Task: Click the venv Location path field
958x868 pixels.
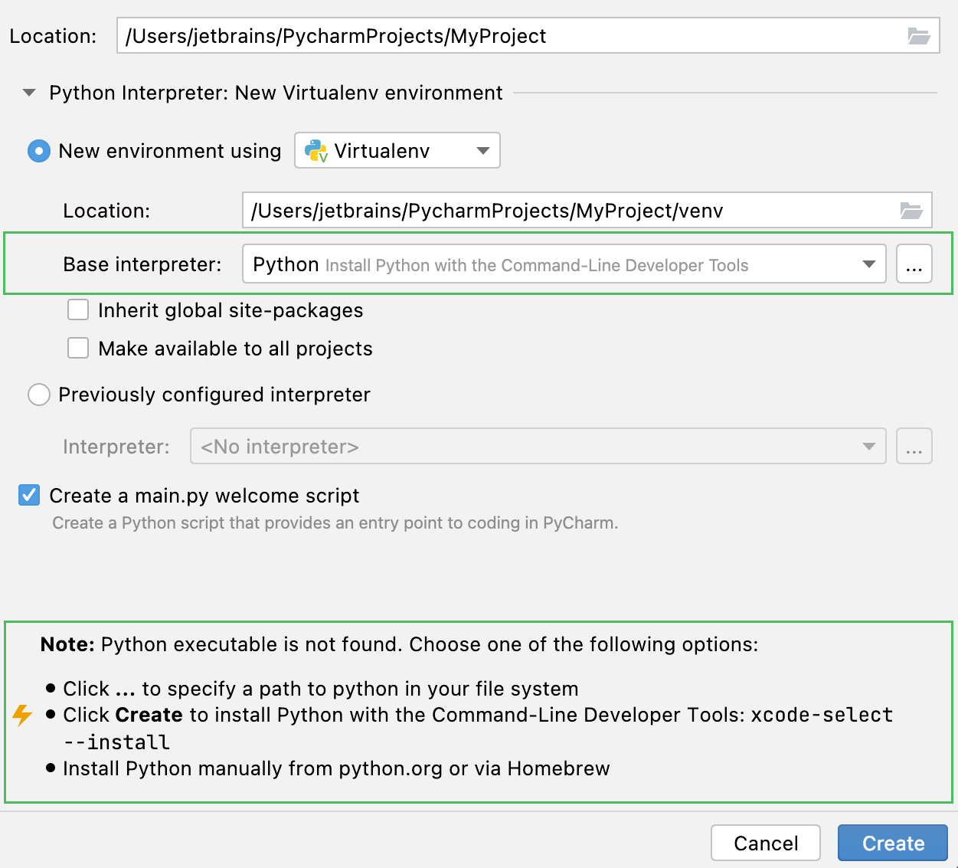Action: (x=536, y=211)
